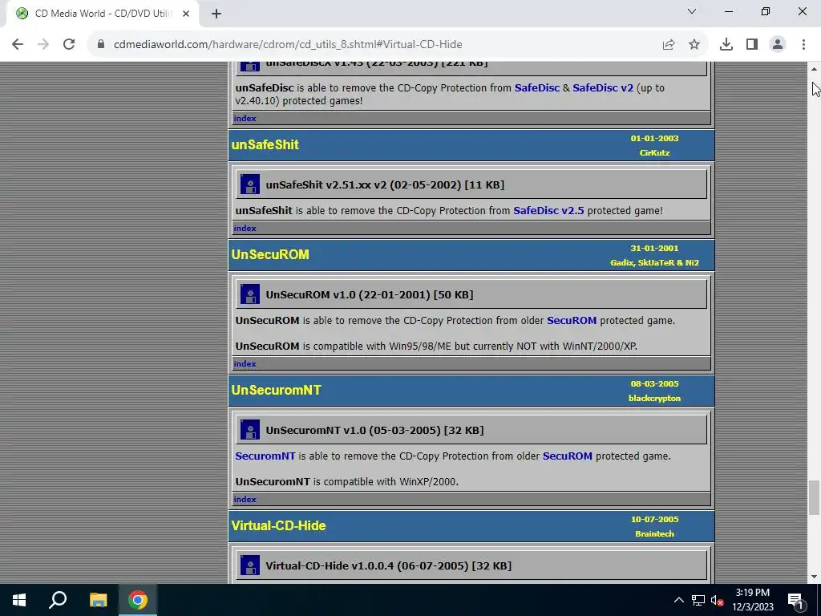Open the notification center icon
Screen dimensions: 821x616
795,600
